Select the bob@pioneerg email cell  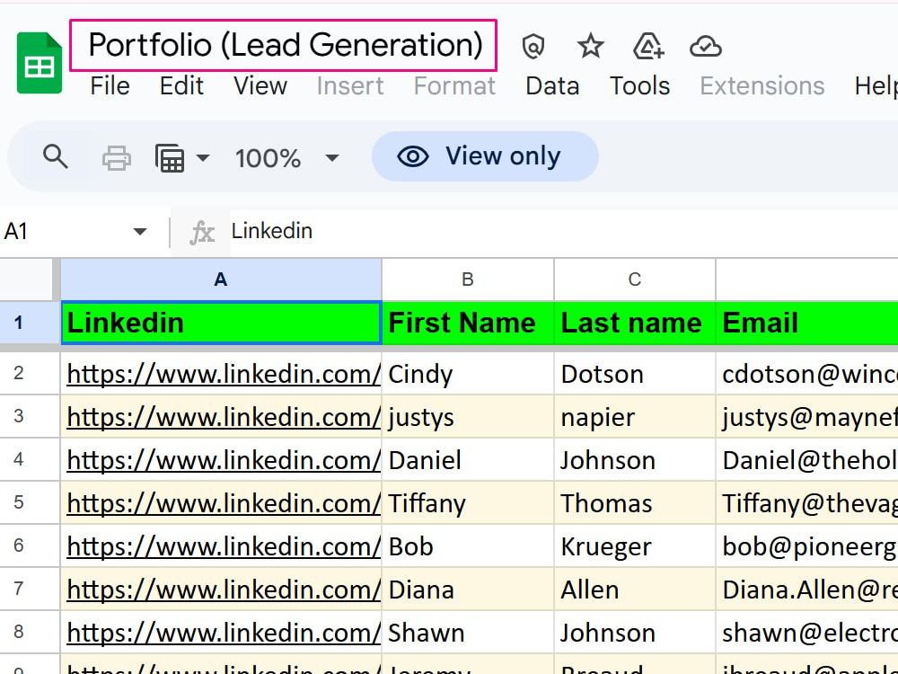(807, 545)
